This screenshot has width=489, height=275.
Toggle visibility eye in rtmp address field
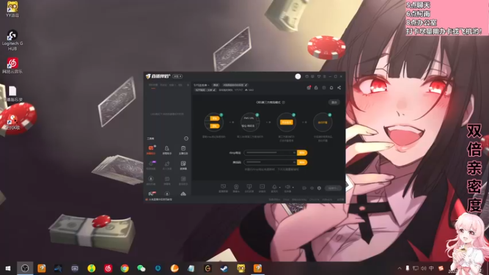[x=294, y=153]
